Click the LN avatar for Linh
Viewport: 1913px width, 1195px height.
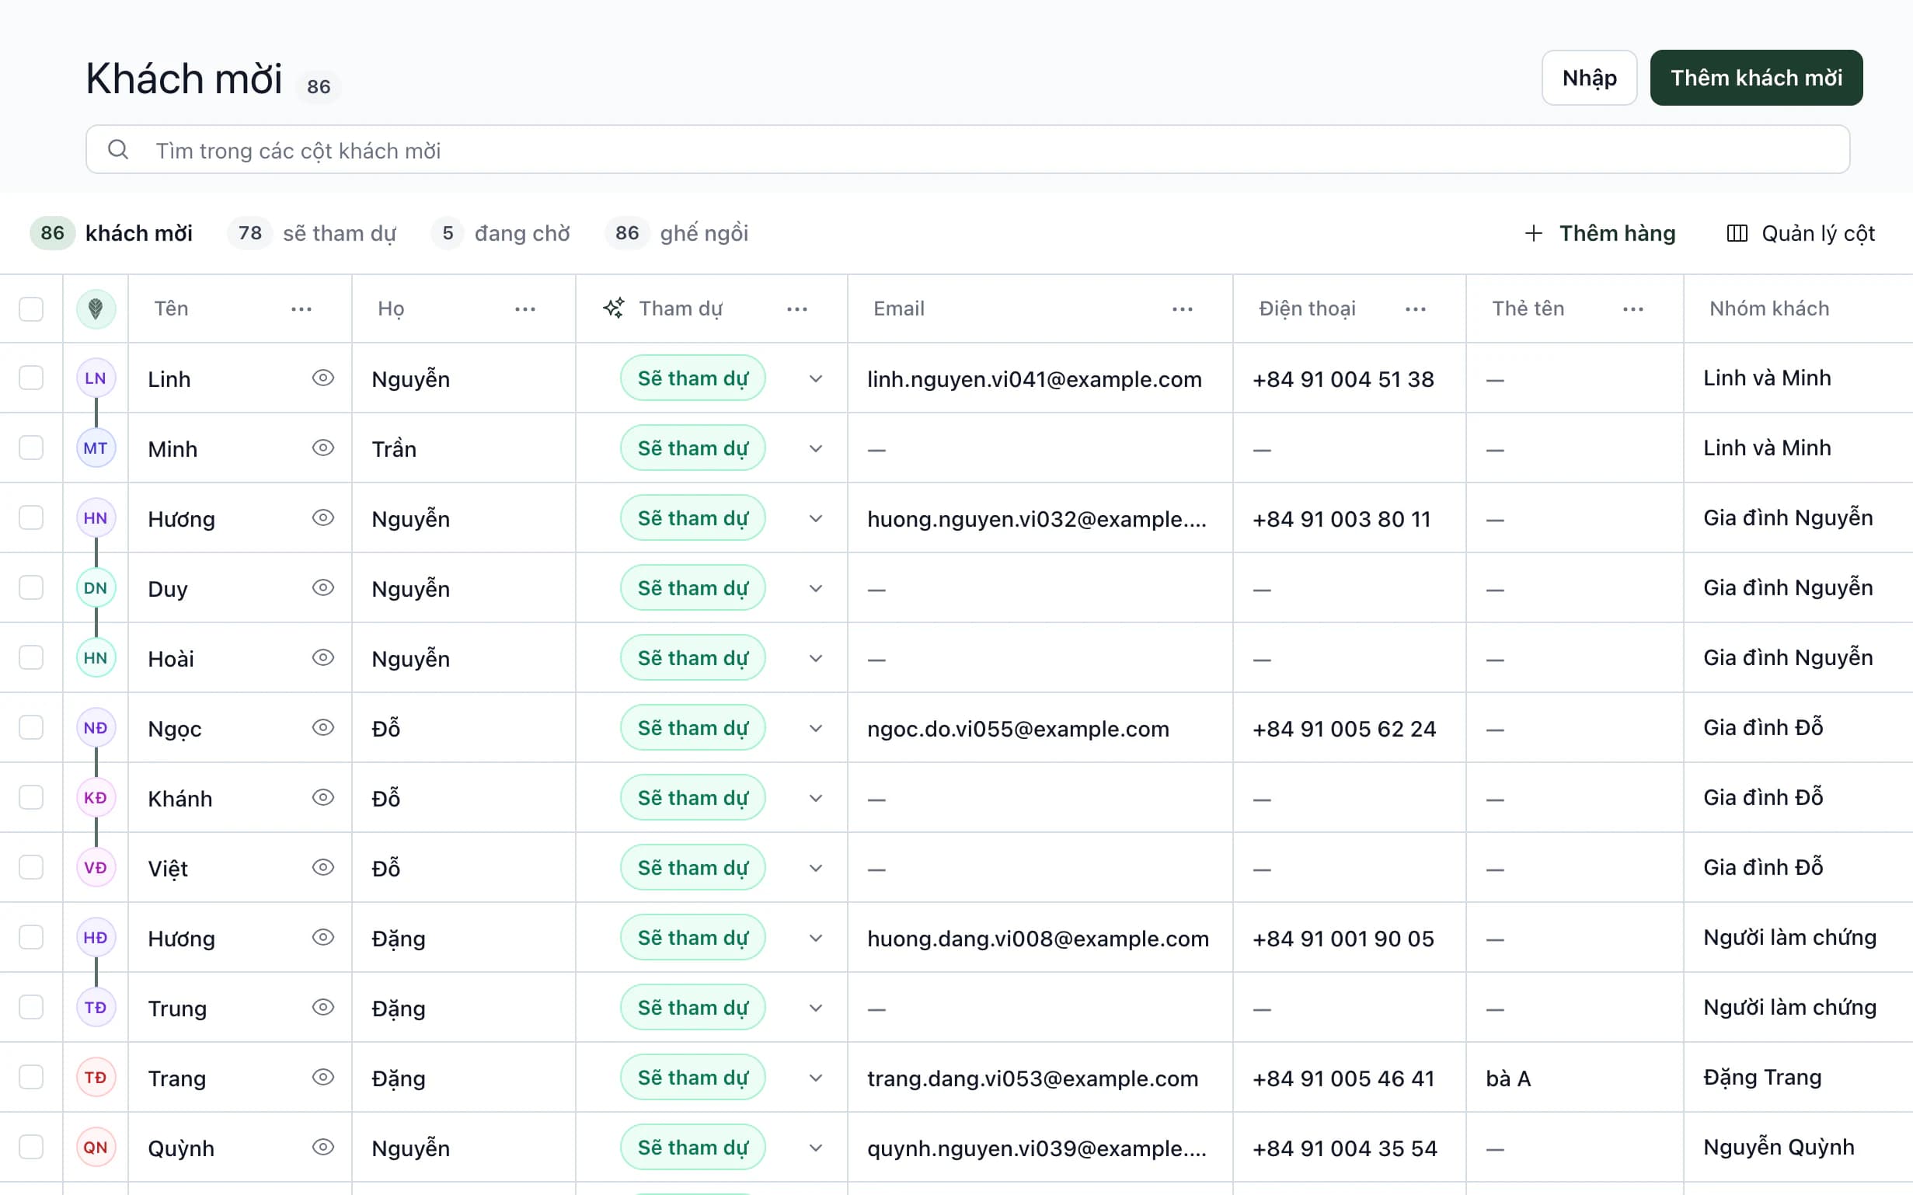pyautogui.click(x=96, y=378)
